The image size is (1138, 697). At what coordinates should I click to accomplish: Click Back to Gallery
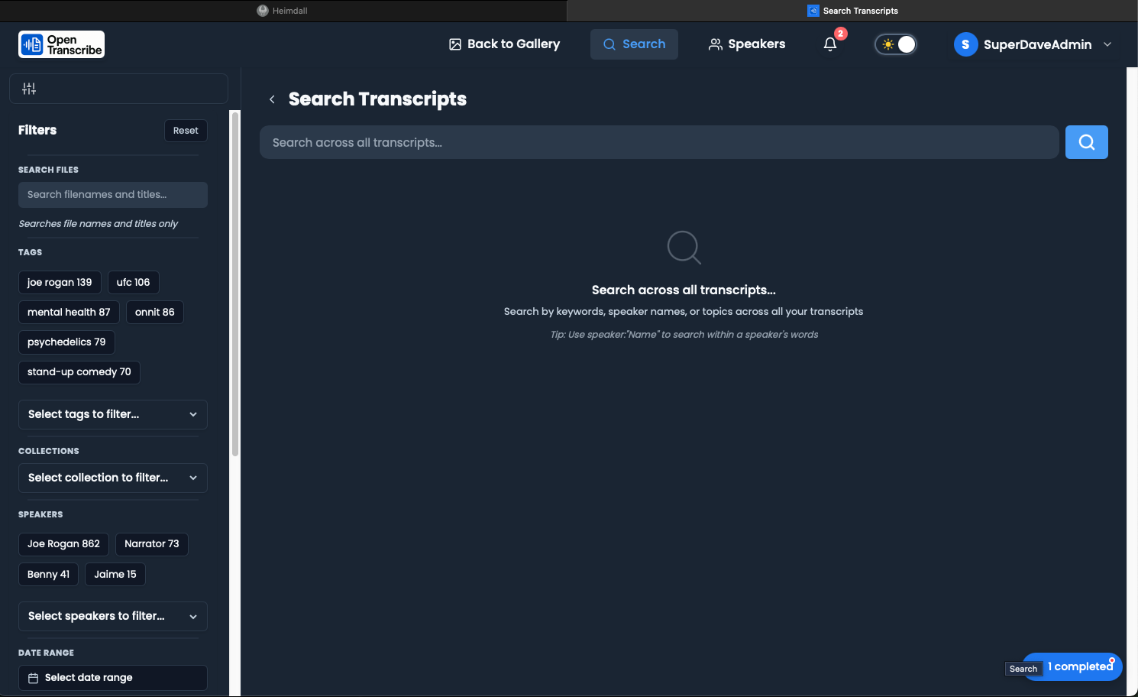504,44
